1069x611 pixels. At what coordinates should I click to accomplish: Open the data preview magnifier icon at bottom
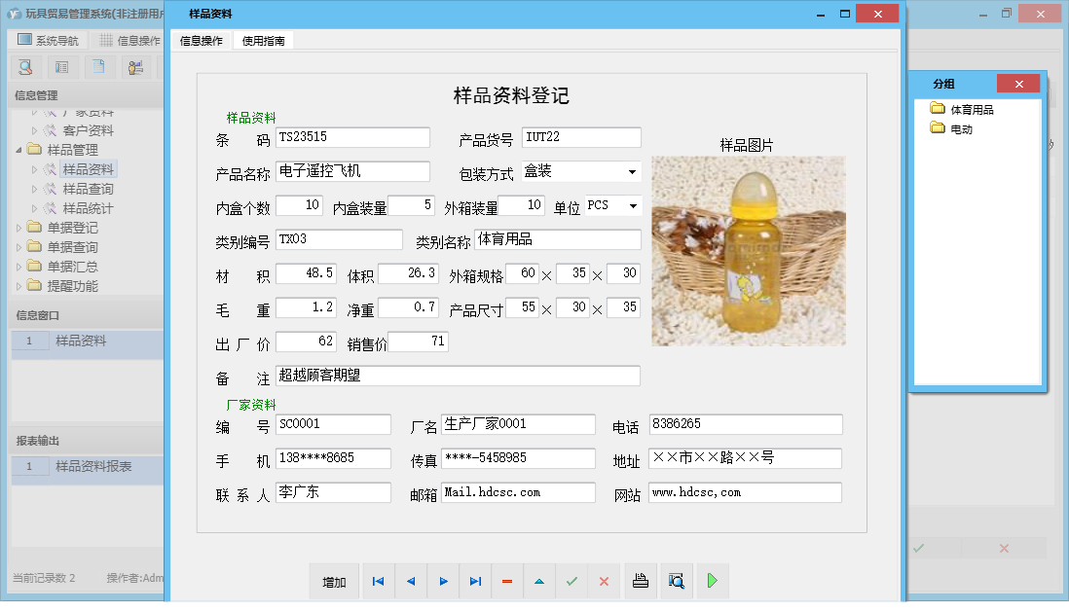[675, 581]
